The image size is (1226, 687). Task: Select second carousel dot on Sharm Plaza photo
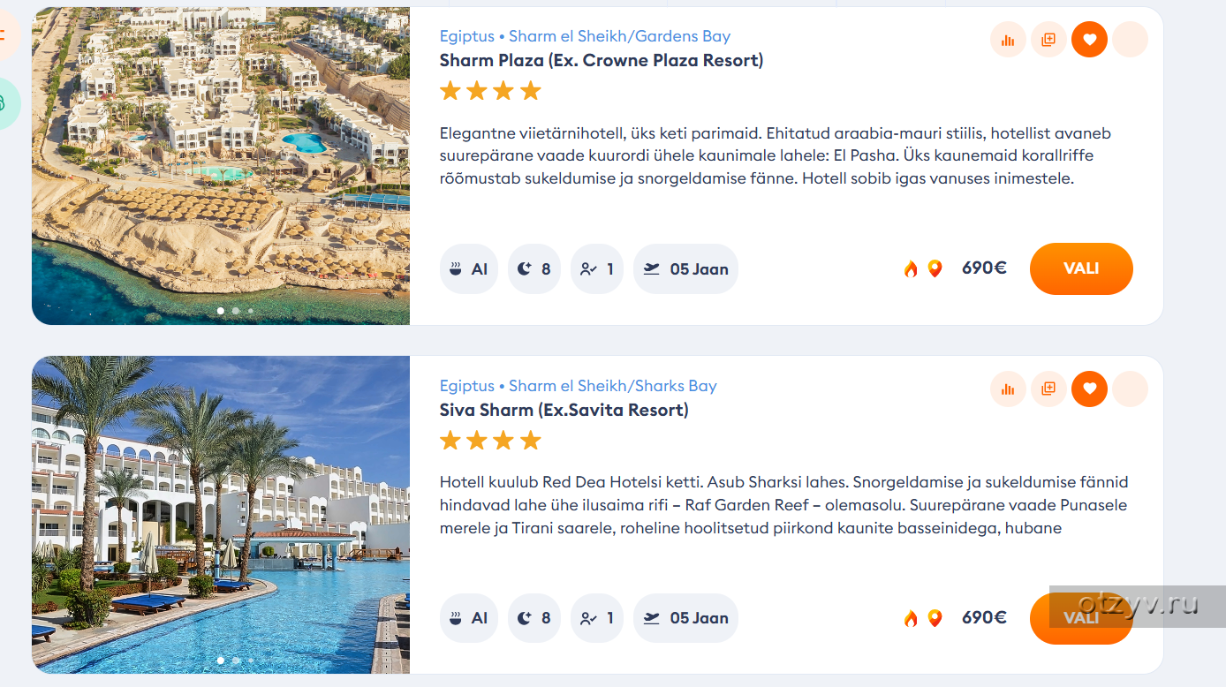tap(236, 311)
